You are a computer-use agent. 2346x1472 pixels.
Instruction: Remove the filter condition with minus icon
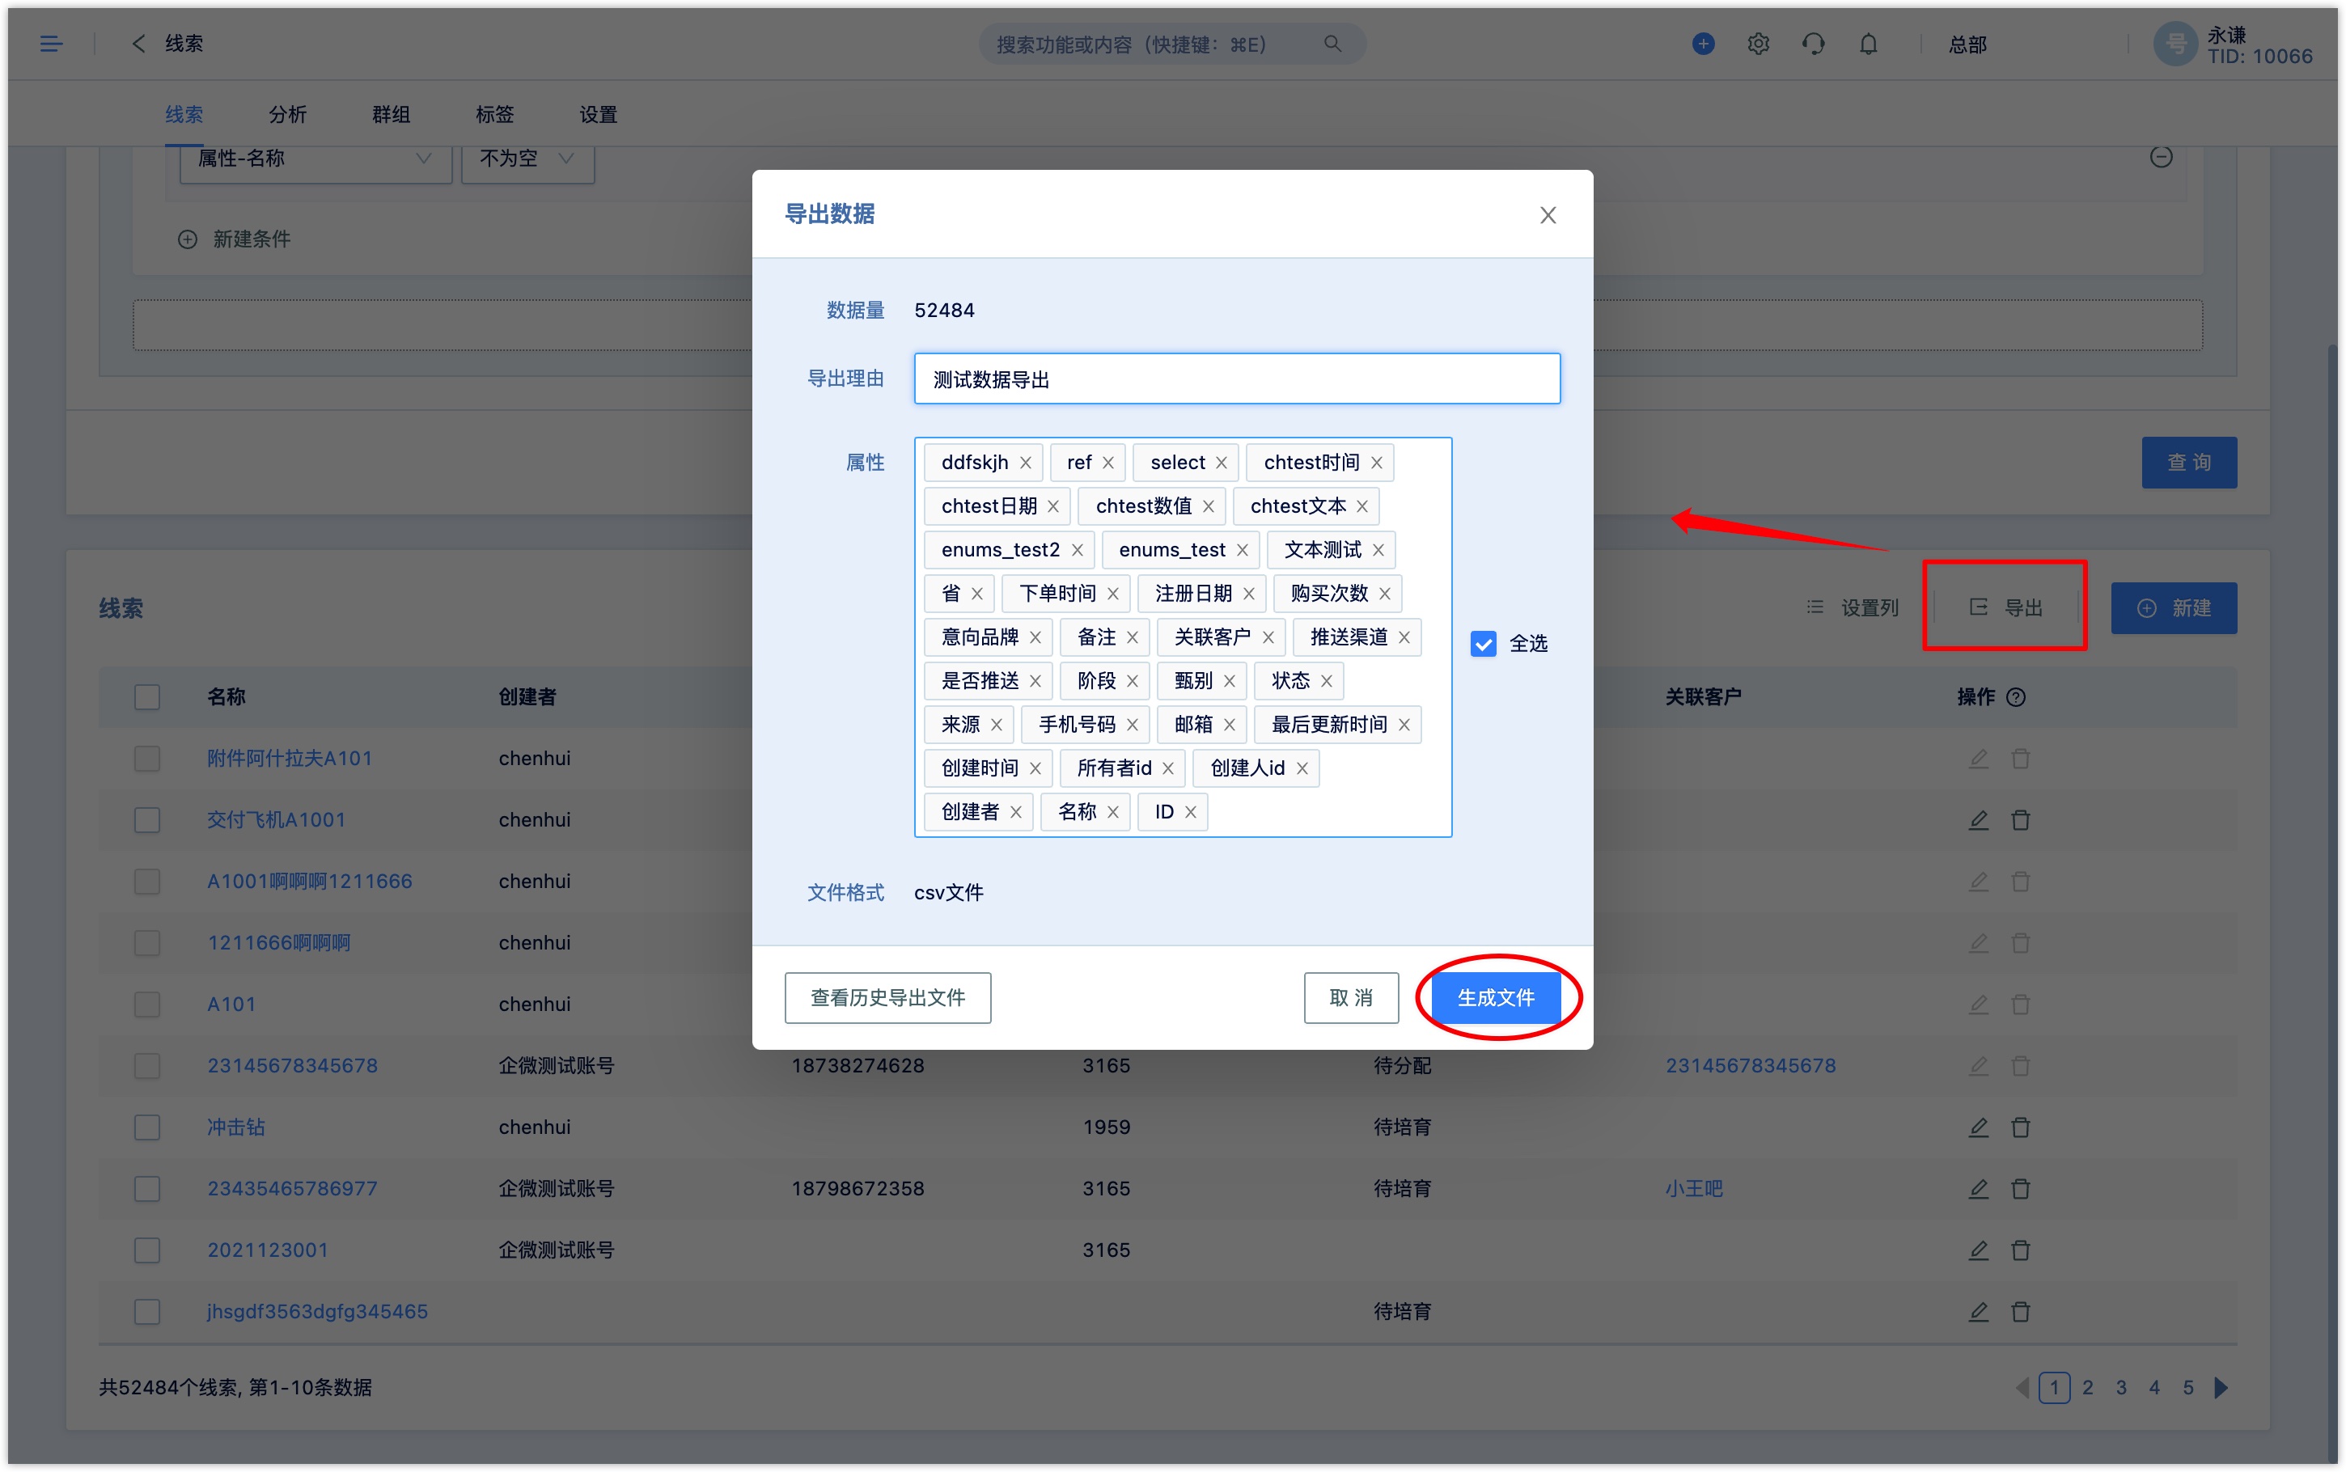(x=2161, y=157)
